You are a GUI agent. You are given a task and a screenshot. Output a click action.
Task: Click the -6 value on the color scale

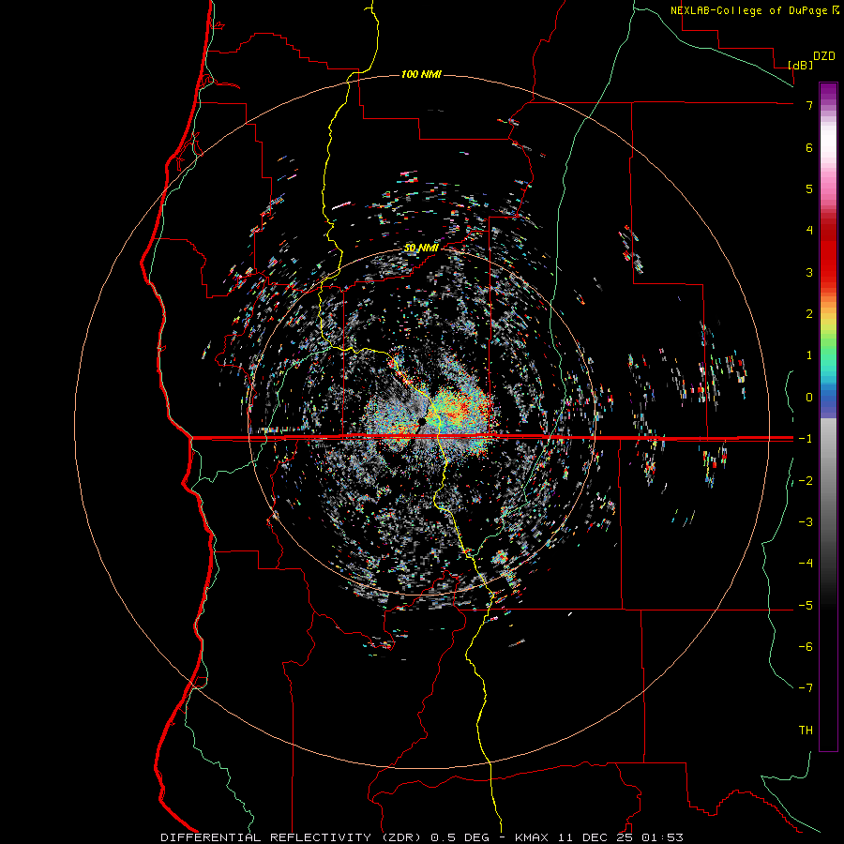click(x=806, y=647)
